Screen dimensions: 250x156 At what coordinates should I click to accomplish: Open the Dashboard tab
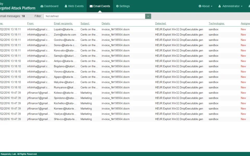point(49,6)
